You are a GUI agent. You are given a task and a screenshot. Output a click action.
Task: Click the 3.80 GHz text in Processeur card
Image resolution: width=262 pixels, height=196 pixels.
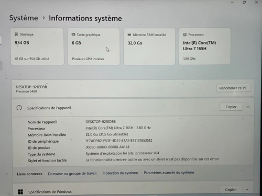tap(189, 59)
